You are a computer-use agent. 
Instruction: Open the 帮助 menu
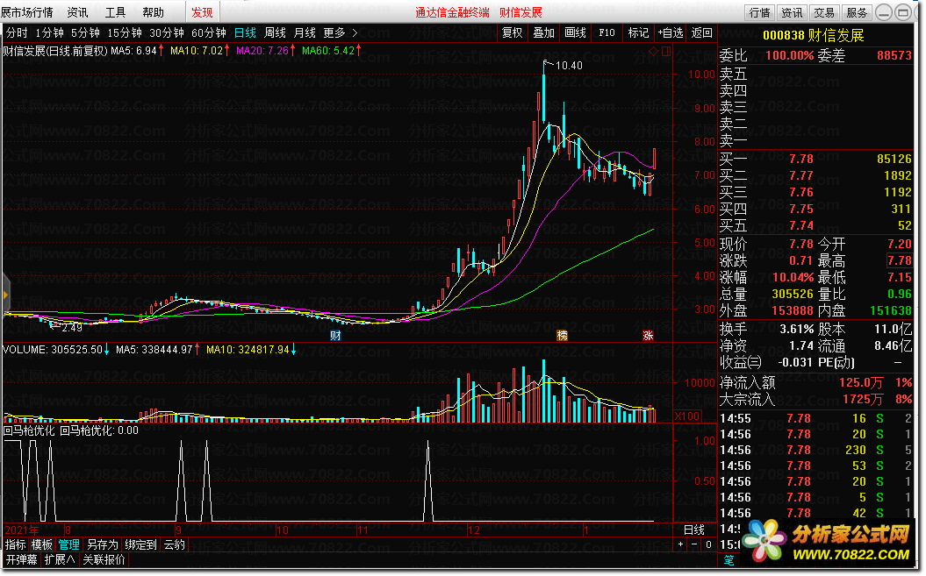click(153, 12)
